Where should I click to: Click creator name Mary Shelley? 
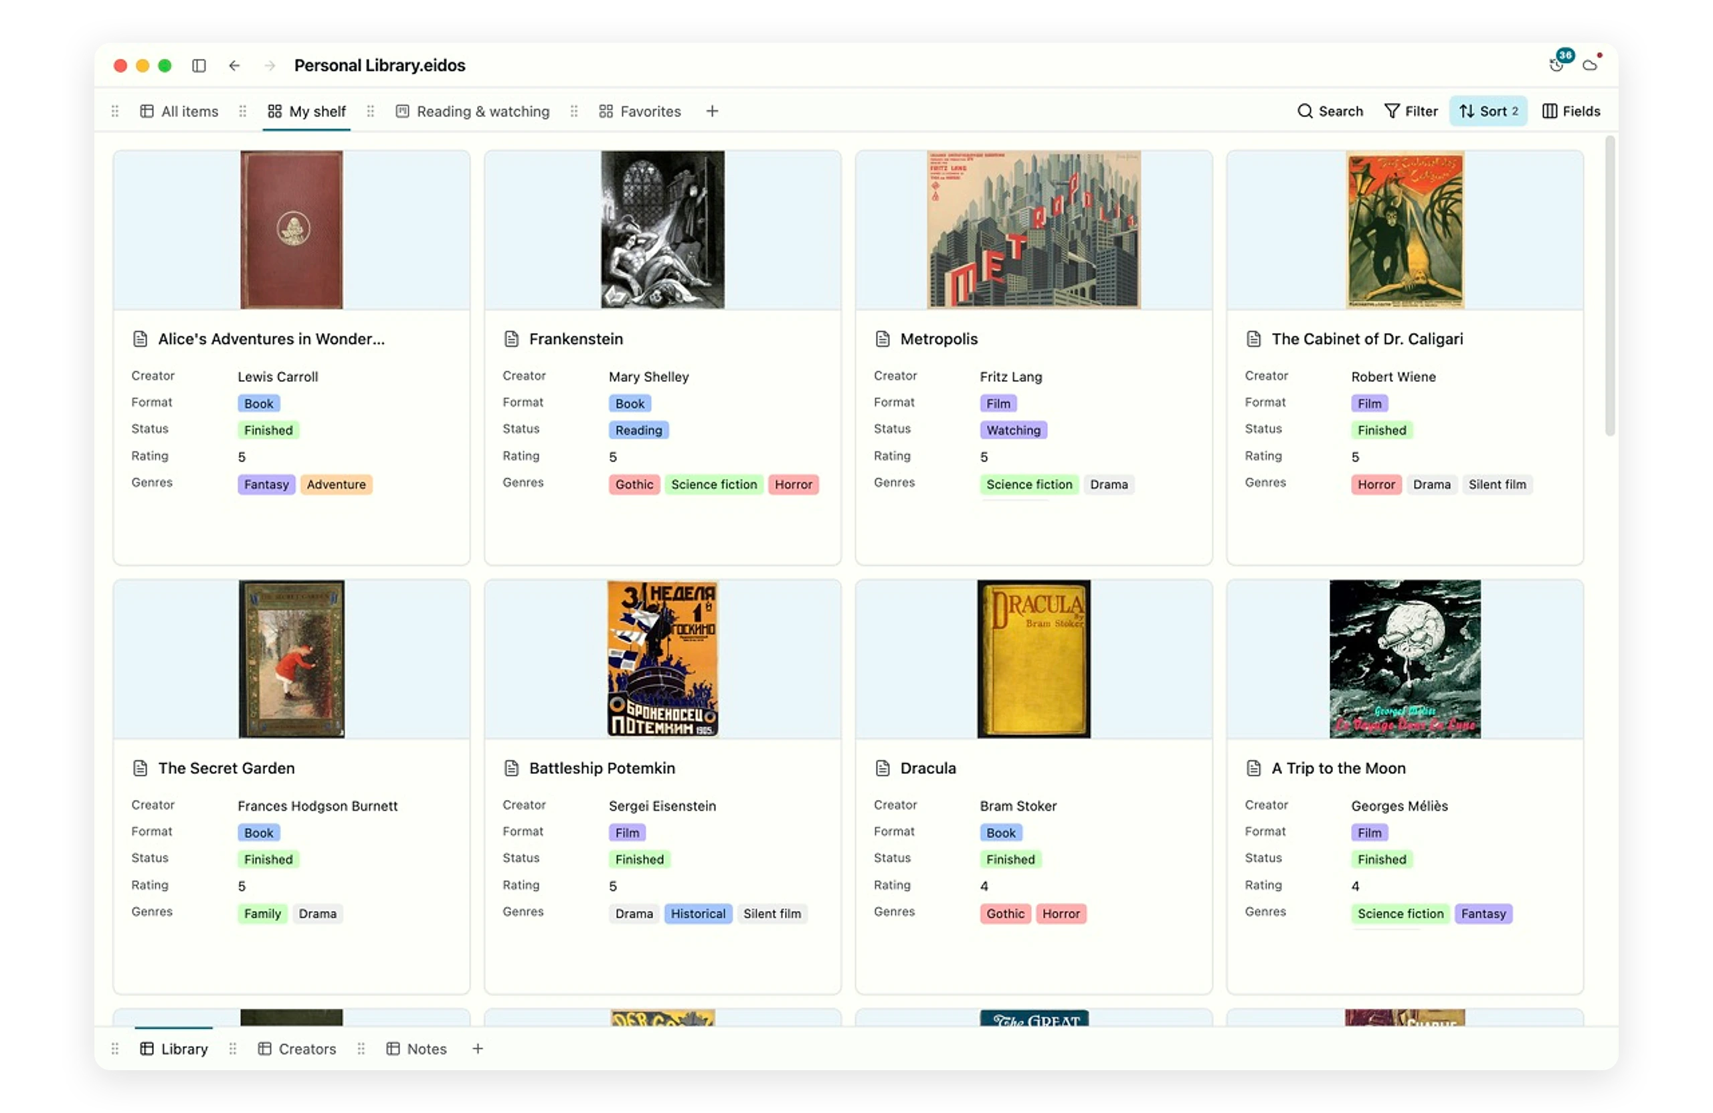(649, 377)
